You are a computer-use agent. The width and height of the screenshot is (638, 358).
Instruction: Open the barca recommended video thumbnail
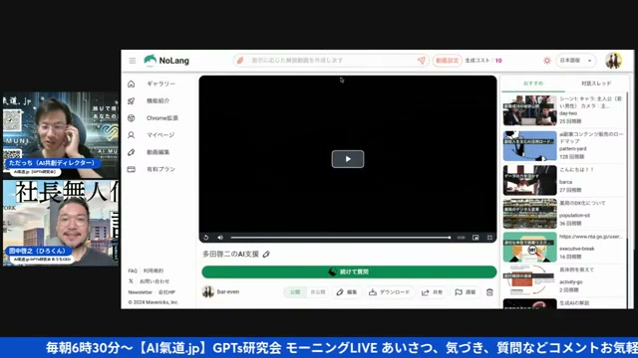529,180
